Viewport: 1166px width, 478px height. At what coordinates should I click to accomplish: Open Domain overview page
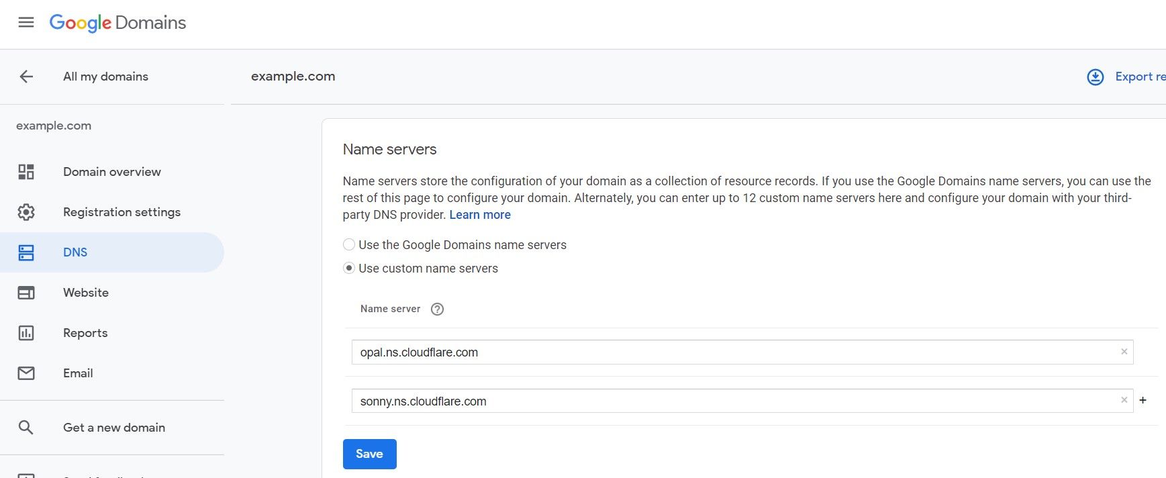coord(112,172)
